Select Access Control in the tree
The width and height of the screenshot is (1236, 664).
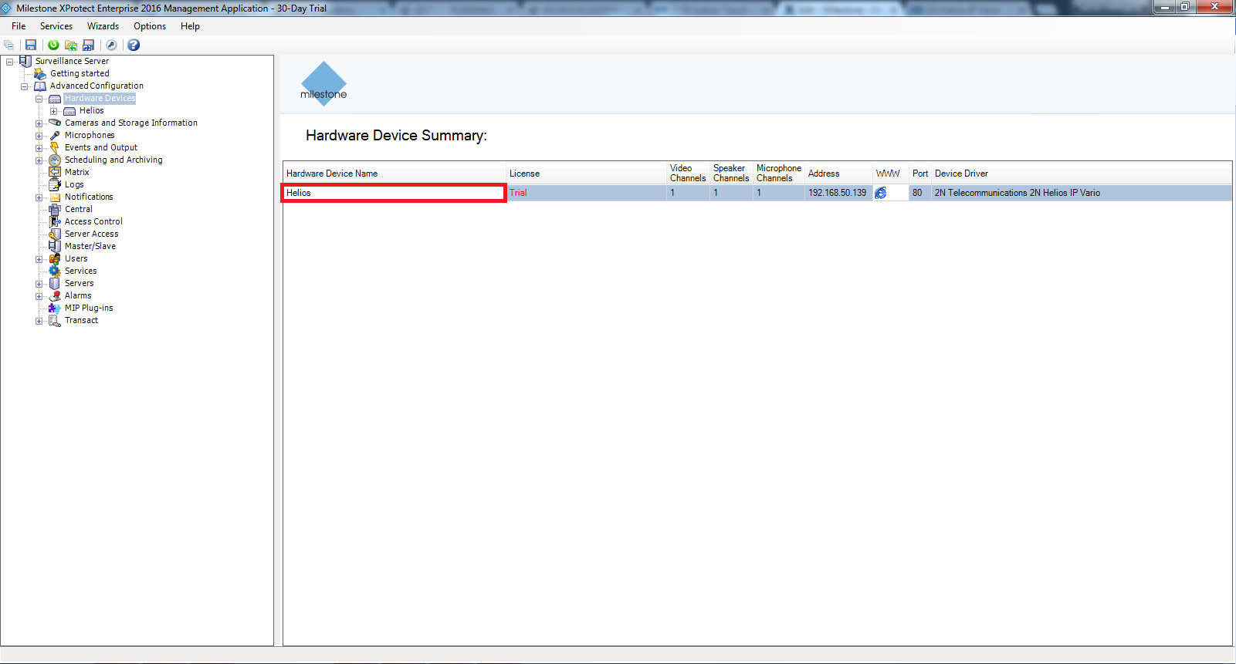(x=93, y=221)
